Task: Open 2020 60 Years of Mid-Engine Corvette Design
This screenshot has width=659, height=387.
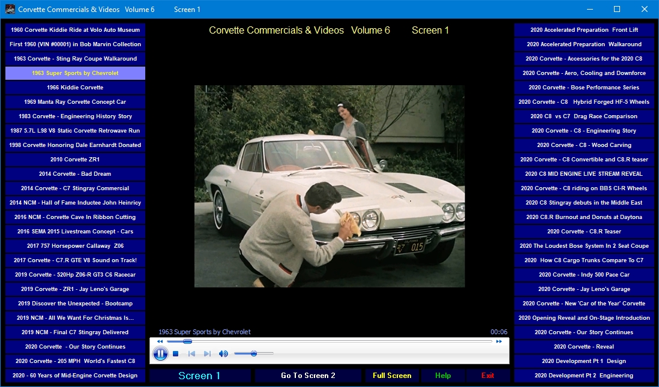Action: [75, 376]
